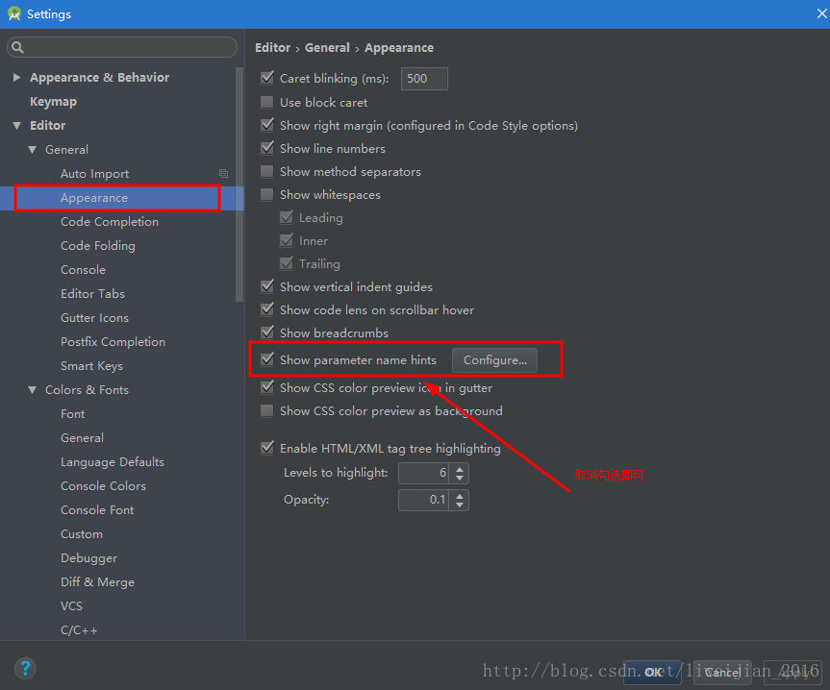Screen dimensions: 830x690
Task: Open Diff & Merge settings
Action: (x=97, y=582)
